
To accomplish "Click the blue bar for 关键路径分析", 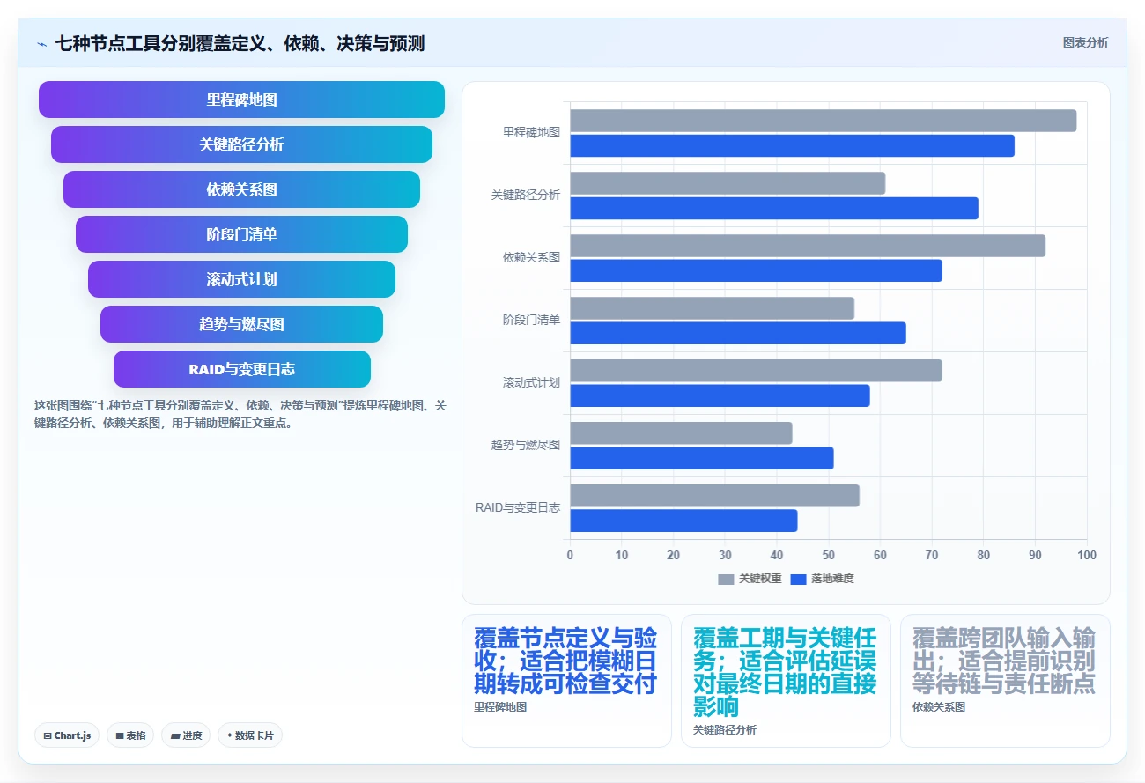I will [774, 208].
